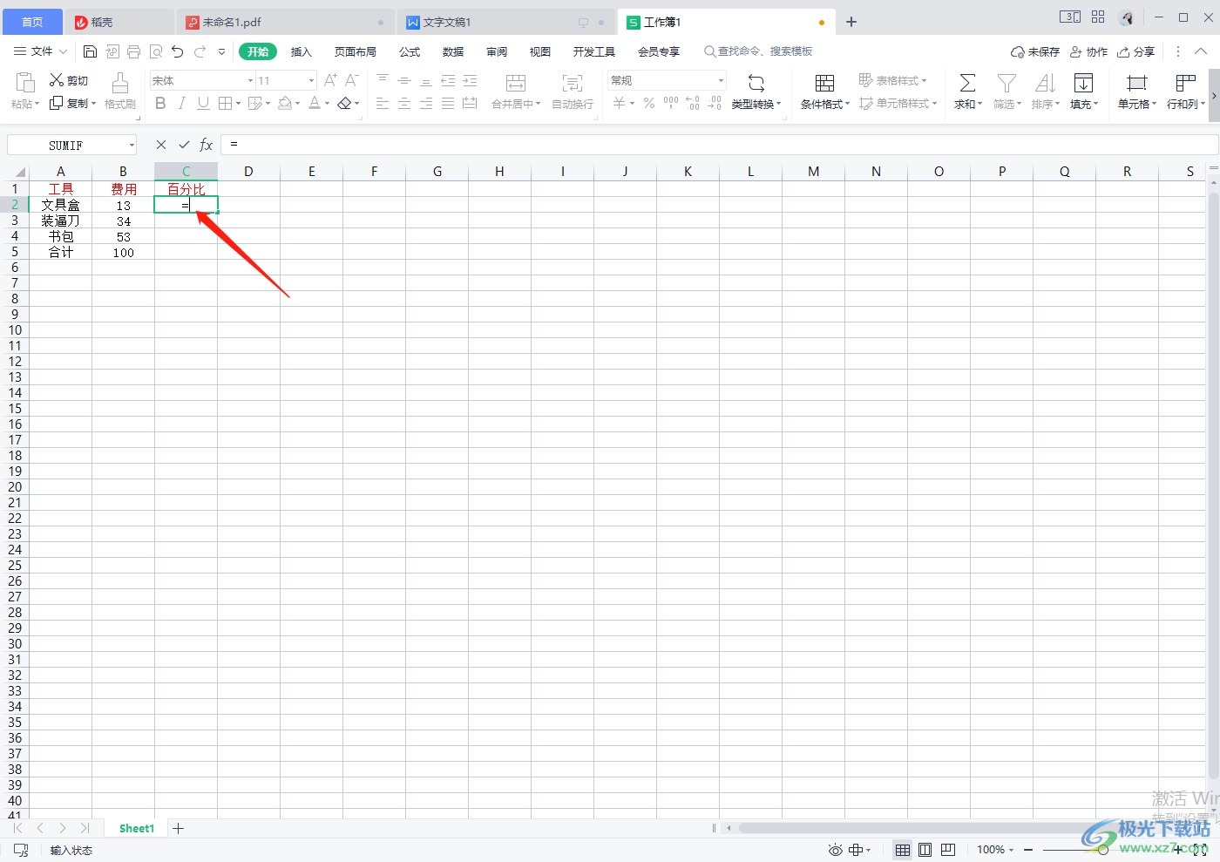Viewport: 1220px width, 862px height.
Task: Open the zoom 100% dropdown
Action: [995, 850]
